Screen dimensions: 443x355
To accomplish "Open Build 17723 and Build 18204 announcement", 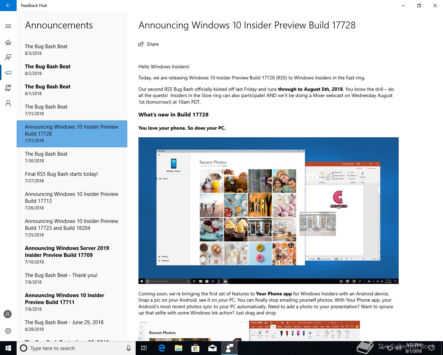I will [x=72, y=228].
